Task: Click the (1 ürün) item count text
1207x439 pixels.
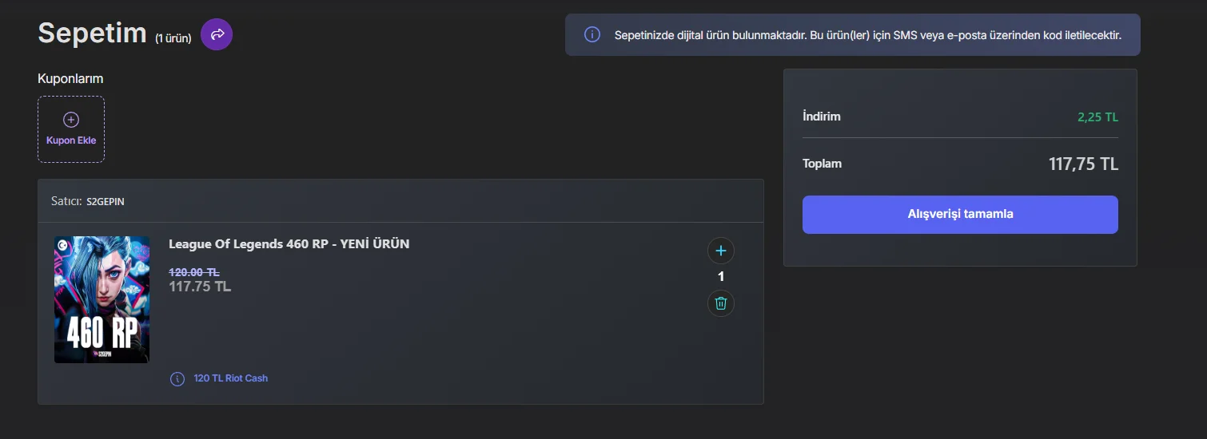Action: [x=173, y=38]
